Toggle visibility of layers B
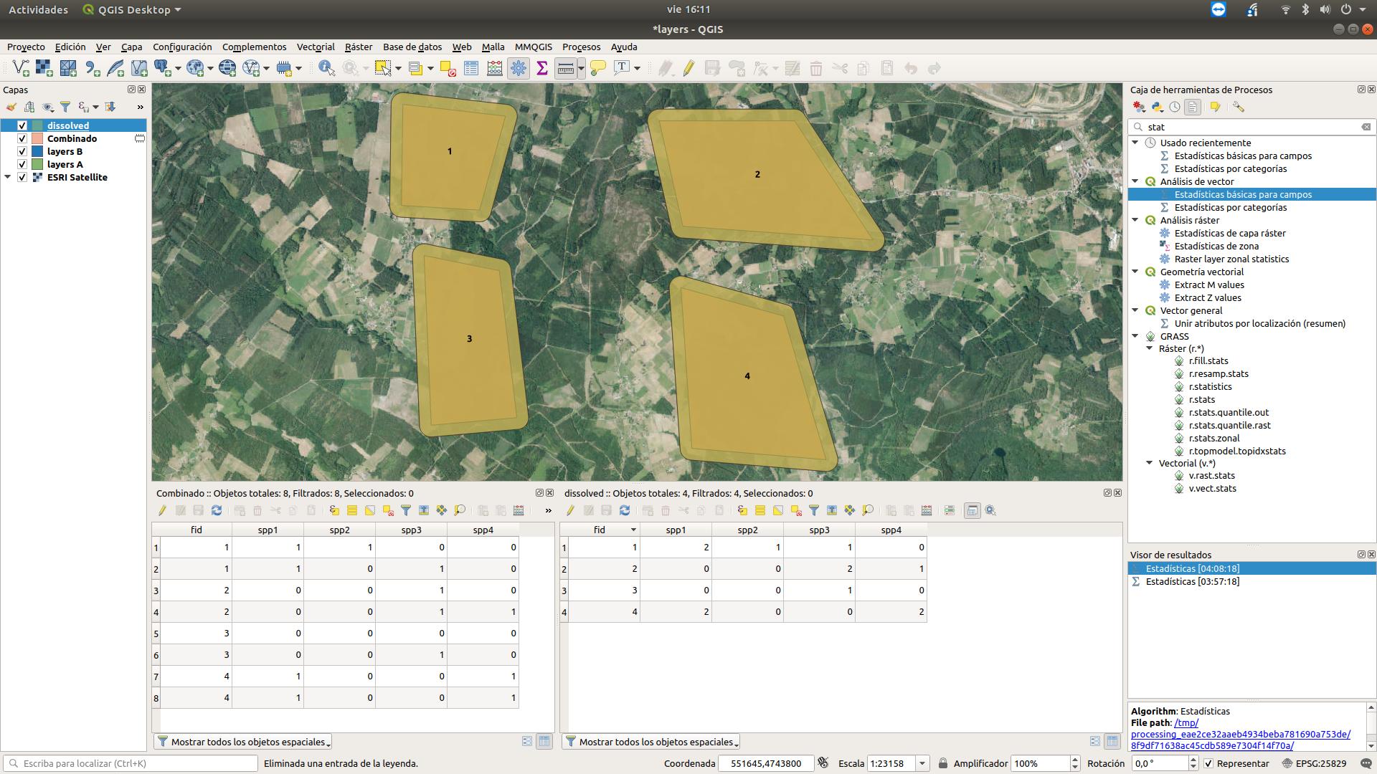This screenshot has height=774, width=1377. coord(22,151)
